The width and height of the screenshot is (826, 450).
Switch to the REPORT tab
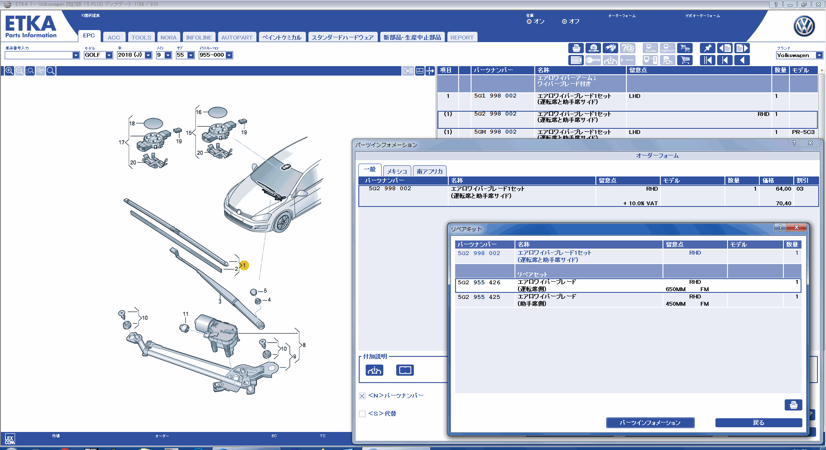point(462,37)
